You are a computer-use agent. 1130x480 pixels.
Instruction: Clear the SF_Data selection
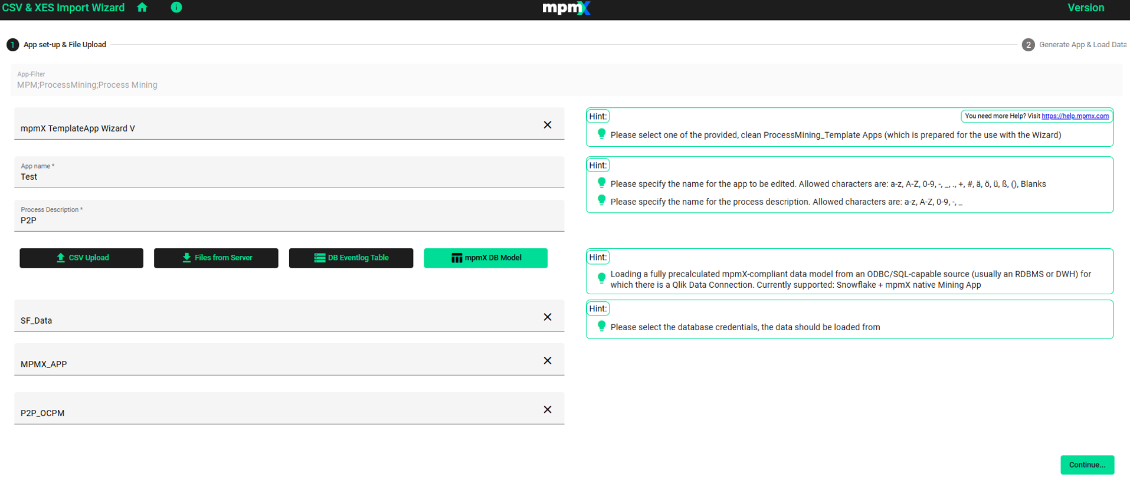pos(548,317)
